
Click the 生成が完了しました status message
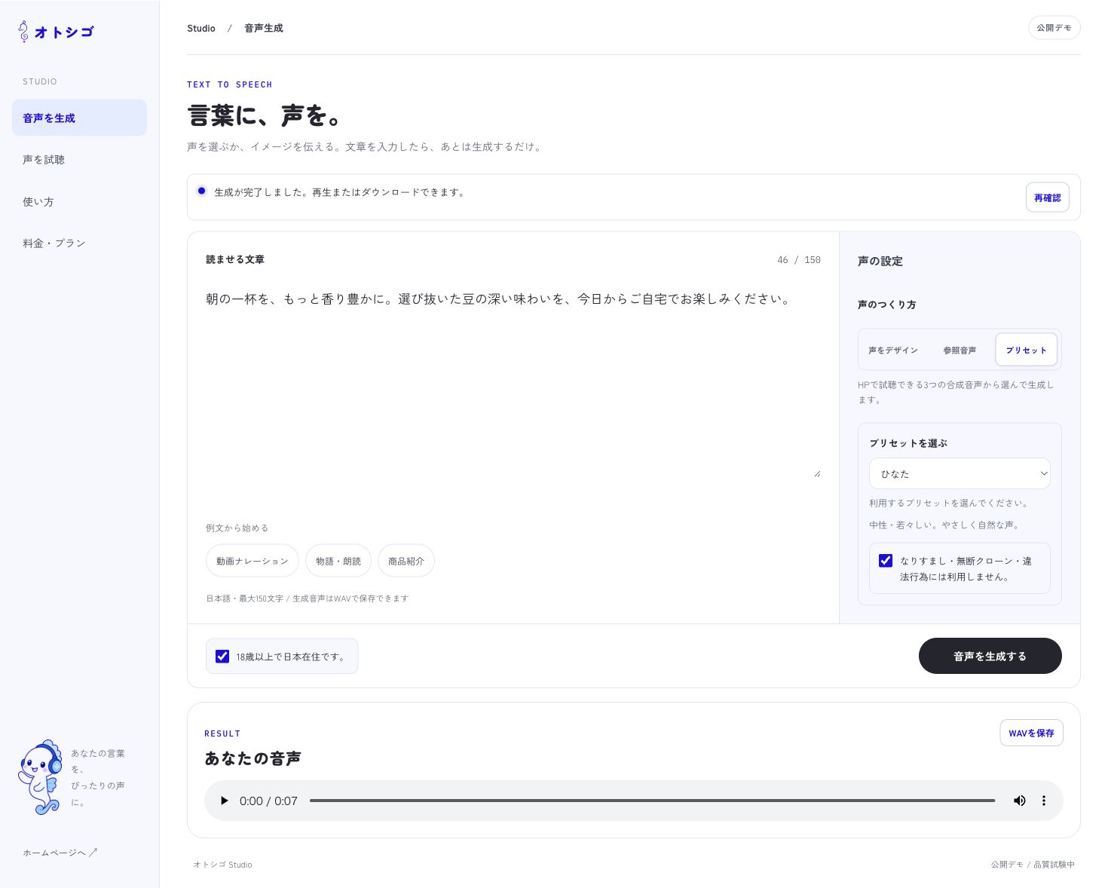341,192
